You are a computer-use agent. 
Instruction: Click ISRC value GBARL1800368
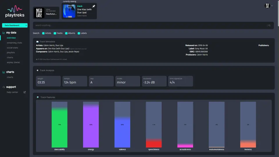tap(201, 52)
